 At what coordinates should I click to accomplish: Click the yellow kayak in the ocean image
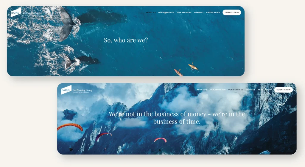point(193,67)
